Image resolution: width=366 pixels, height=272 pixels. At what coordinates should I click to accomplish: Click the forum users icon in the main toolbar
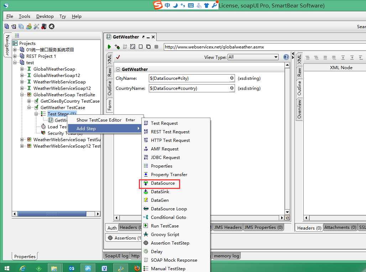[x=29, y=27]
